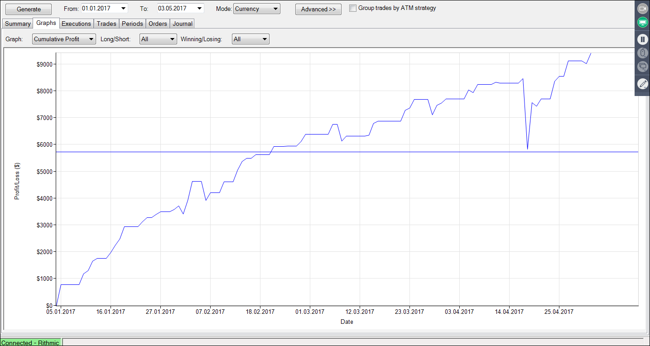Click the multi-screen selection icon

[x=642, y=67]
